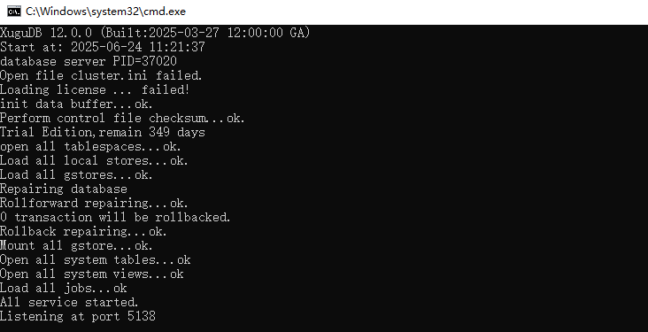
Task: Click the All service started message
Action: [x=69, y=302]
